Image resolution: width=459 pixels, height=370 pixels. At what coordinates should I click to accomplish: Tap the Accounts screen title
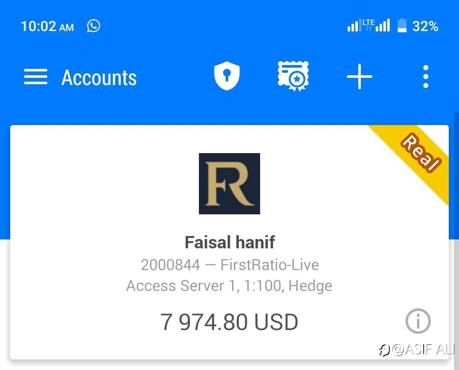(99, 78)
